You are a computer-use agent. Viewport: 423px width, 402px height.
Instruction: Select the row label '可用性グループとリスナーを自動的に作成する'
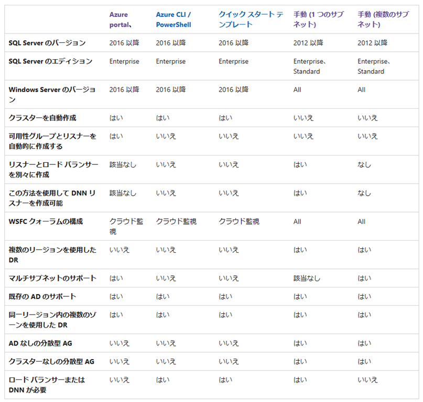(52, 141)
